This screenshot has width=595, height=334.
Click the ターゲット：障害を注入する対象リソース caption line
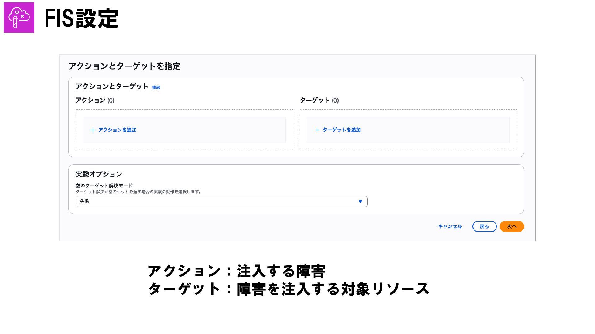(289, 289)
